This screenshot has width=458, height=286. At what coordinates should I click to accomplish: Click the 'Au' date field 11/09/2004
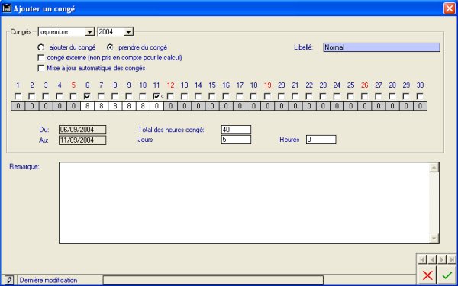point(82,140)
